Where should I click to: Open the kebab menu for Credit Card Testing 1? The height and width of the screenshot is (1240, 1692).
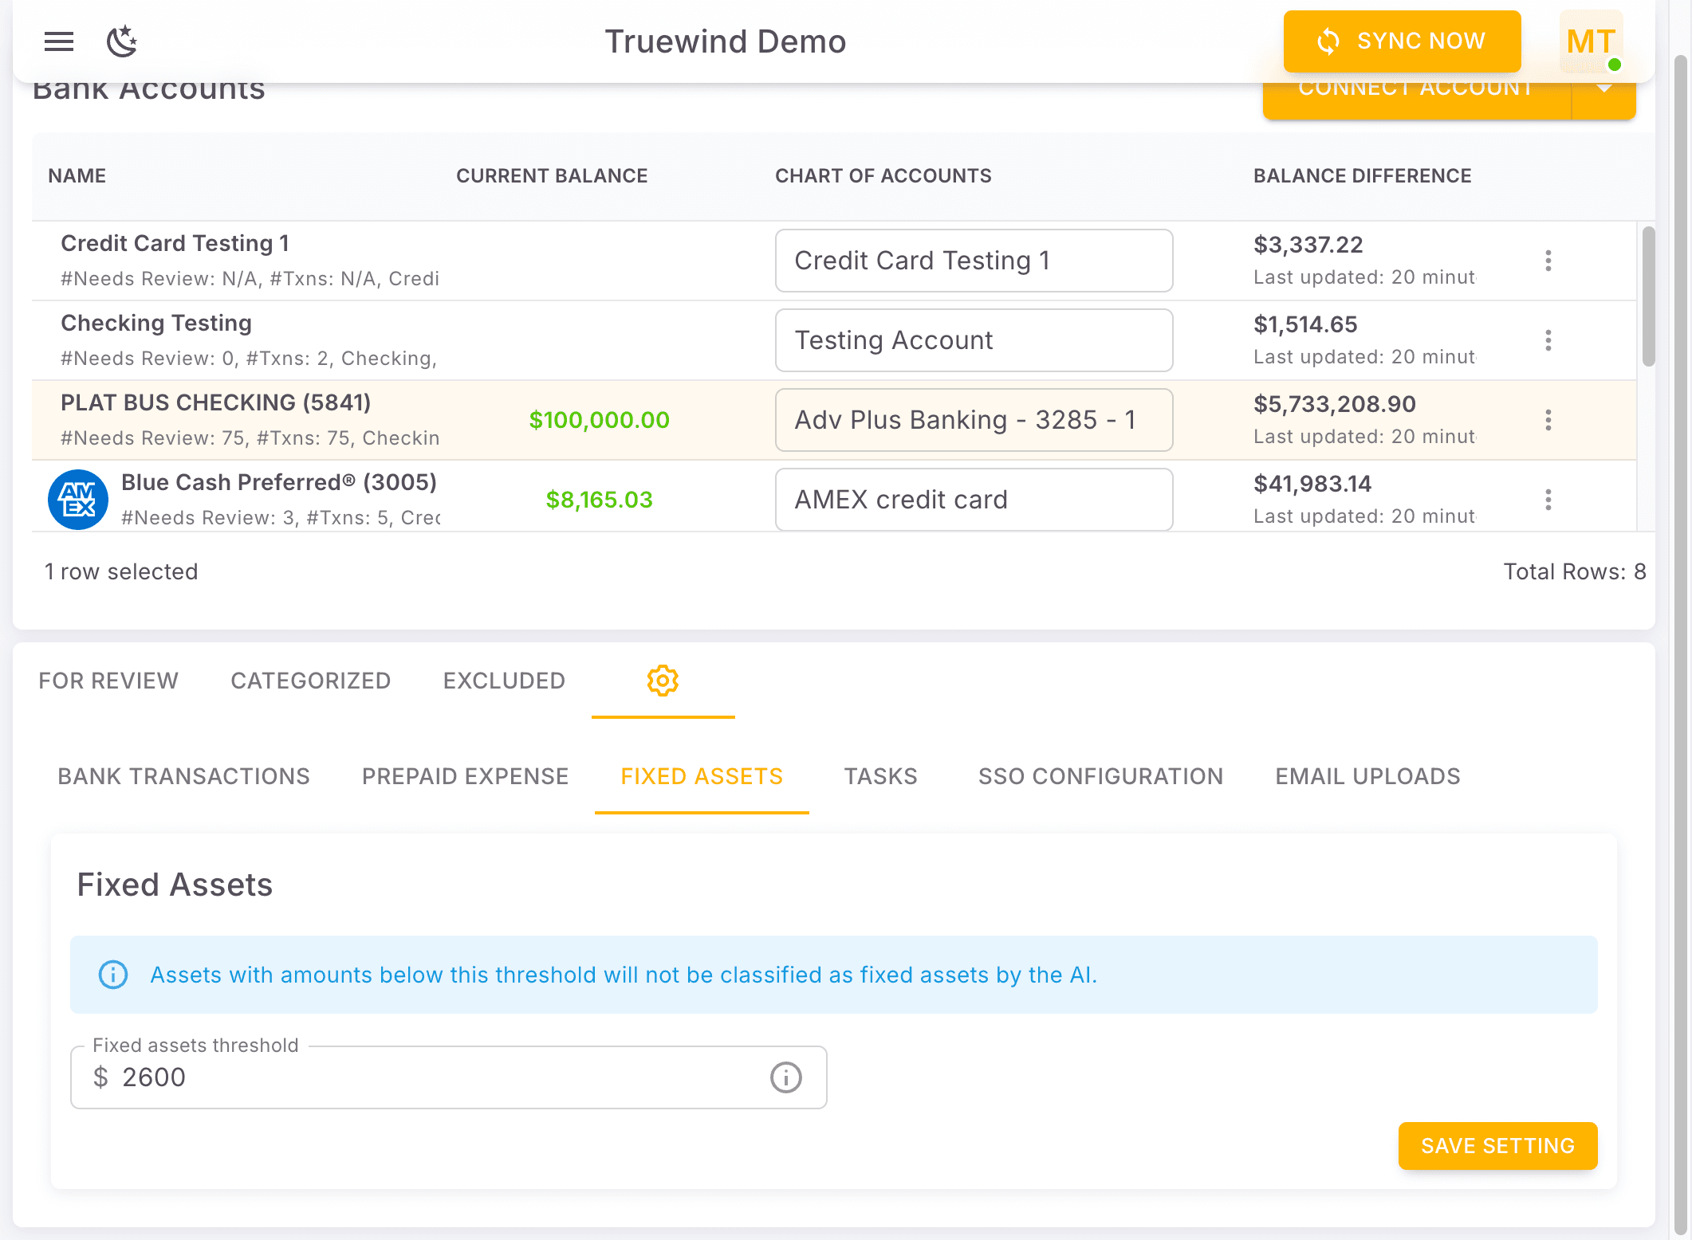[x=1548, y=261]
